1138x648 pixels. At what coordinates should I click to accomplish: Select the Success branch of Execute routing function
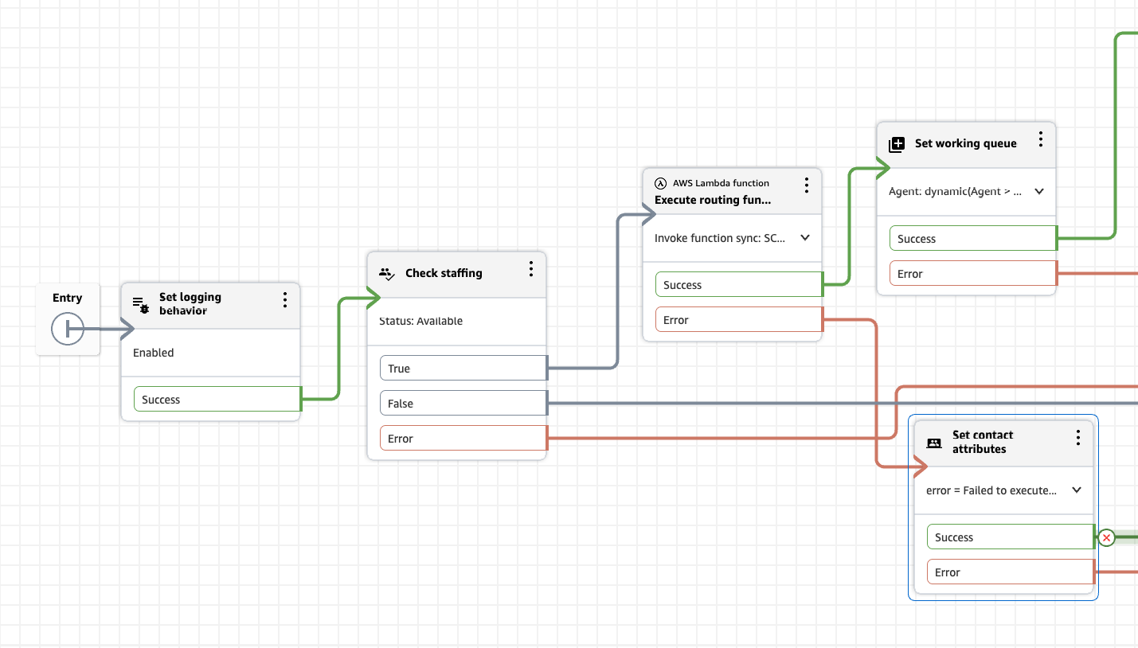coord(739,285)
